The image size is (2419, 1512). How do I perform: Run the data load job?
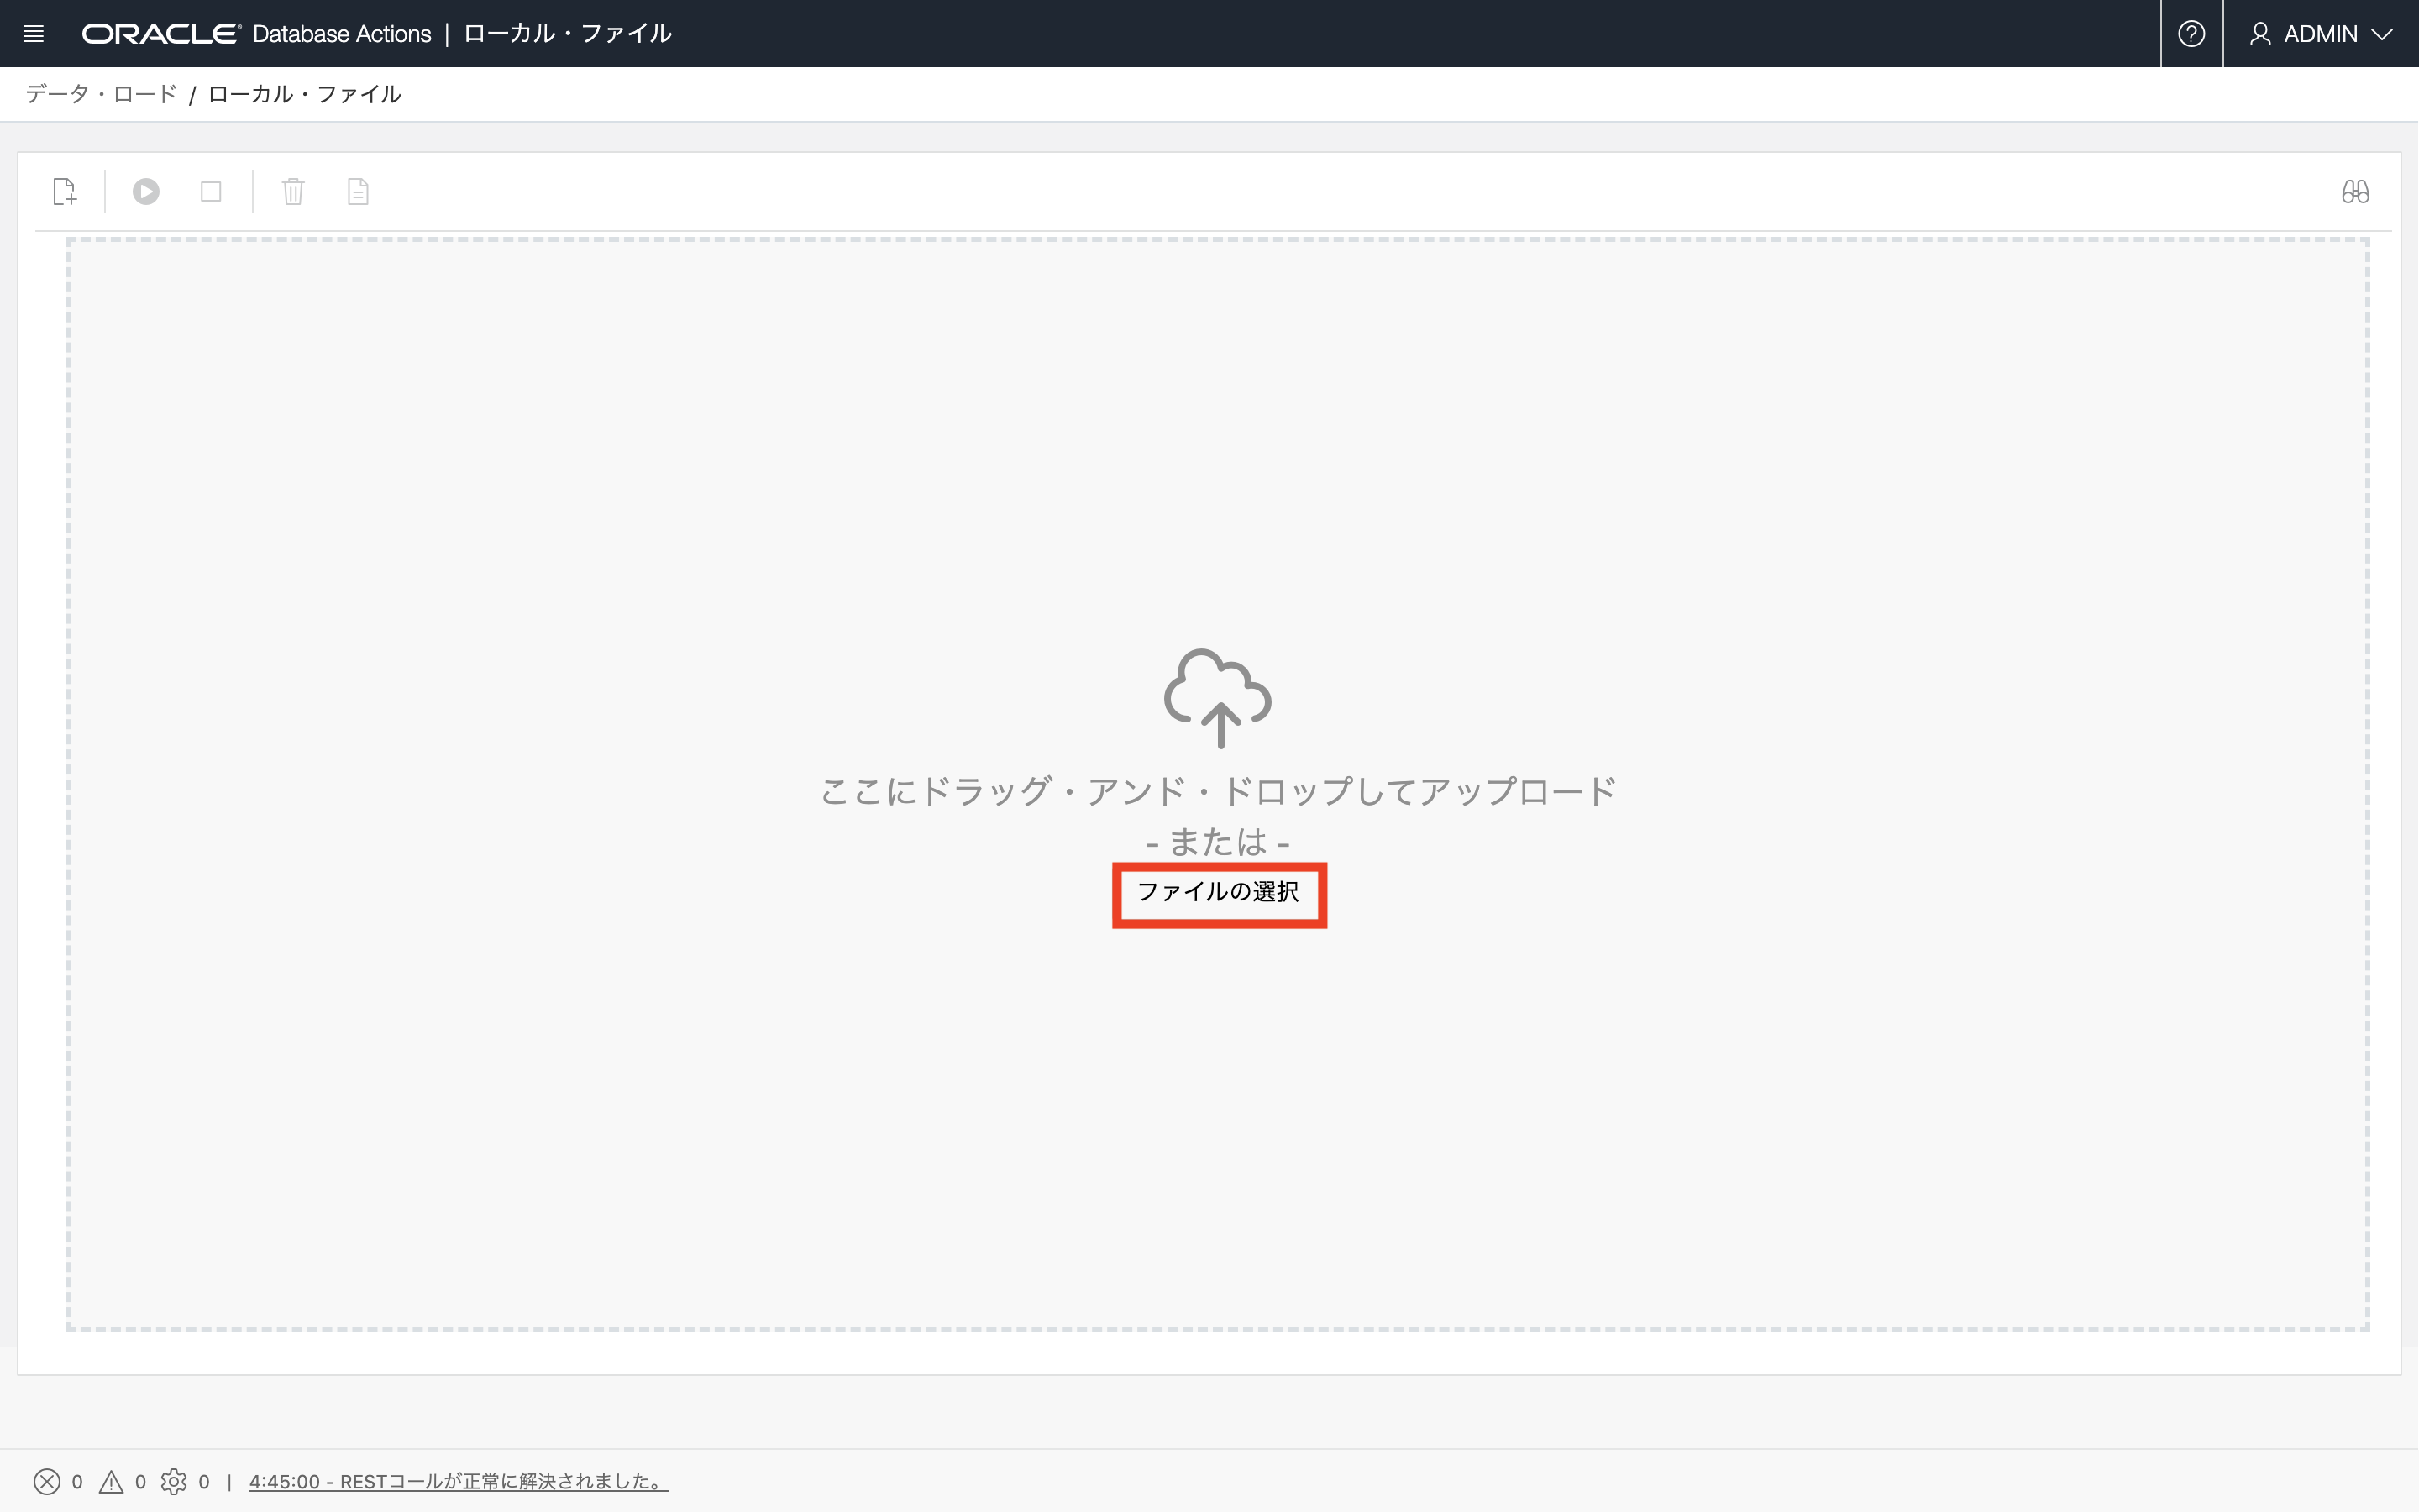pos(146,191)
